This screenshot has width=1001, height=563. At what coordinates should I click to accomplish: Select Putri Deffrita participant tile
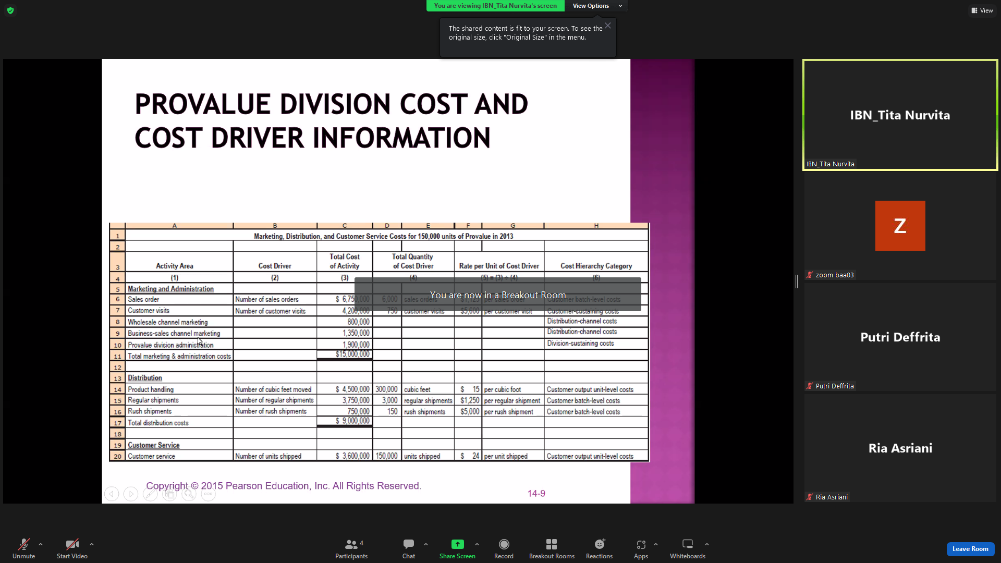pyautogui.click(x=900, y=337)
